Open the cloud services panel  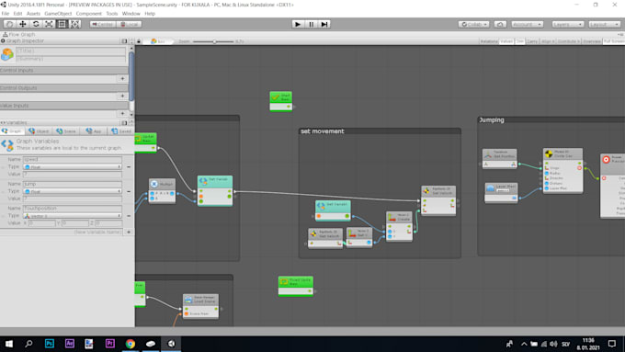(500, 24)
